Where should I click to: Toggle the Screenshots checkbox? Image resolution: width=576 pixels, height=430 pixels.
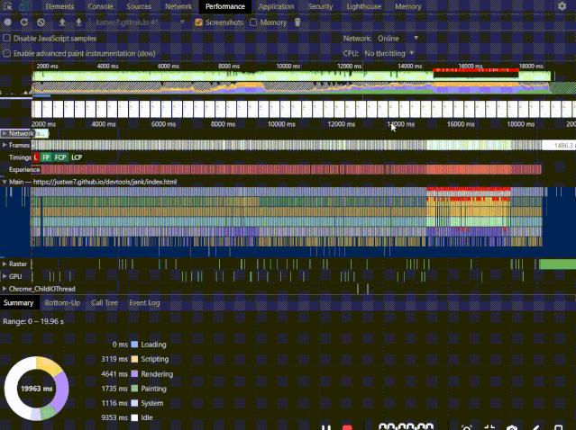pos(198,22)
